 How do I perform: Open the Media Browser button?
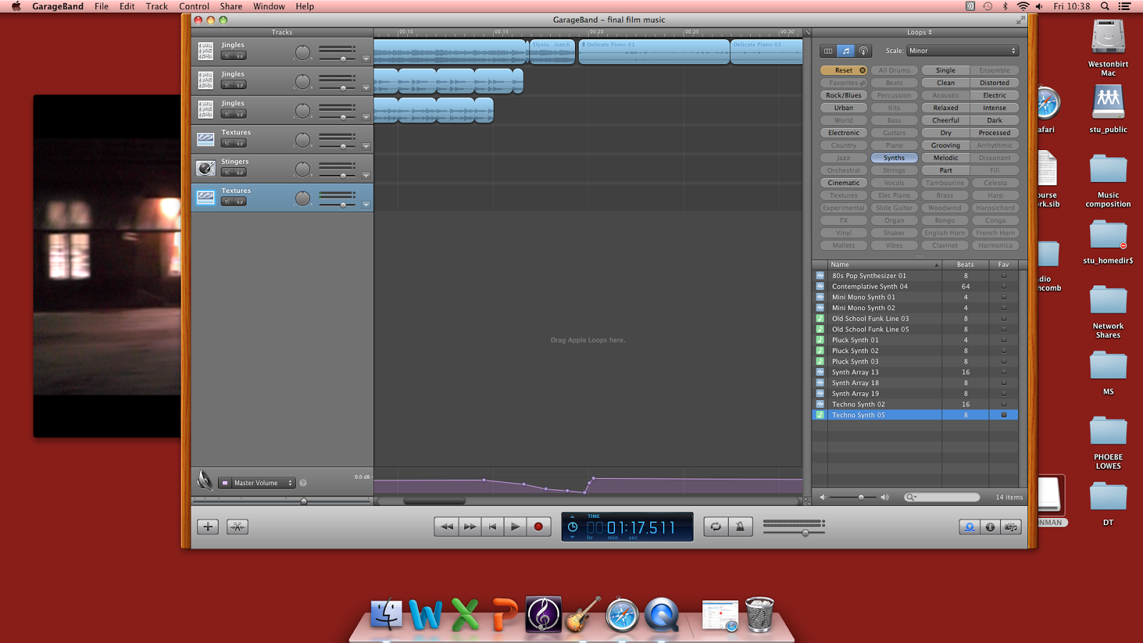(x=1011, y=527)
